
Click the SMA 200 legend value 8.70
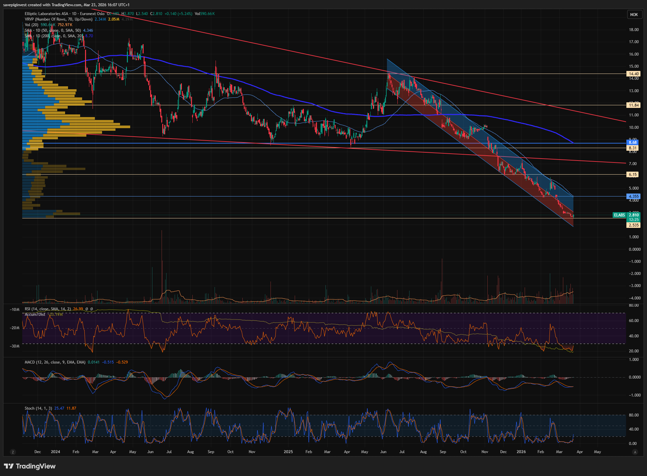tap(89, 36)
